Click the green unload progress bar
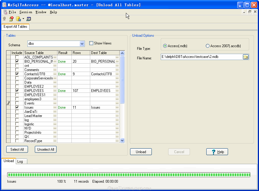Viewport: 259px width, 191px height. click(129, 175)
